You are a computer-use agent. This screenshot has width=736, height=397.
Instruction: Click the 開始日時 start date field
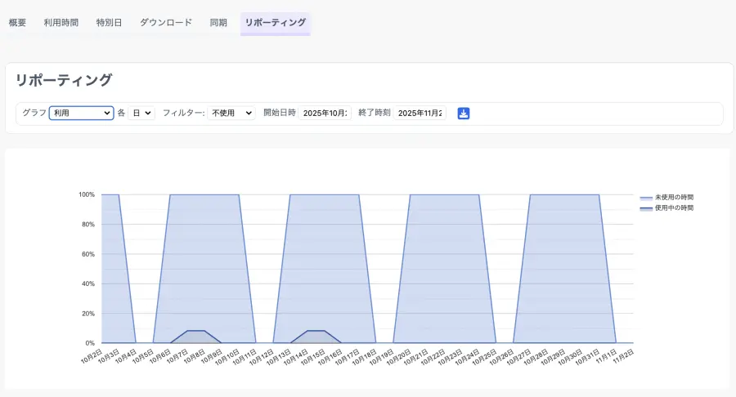[x=325, y=114]
